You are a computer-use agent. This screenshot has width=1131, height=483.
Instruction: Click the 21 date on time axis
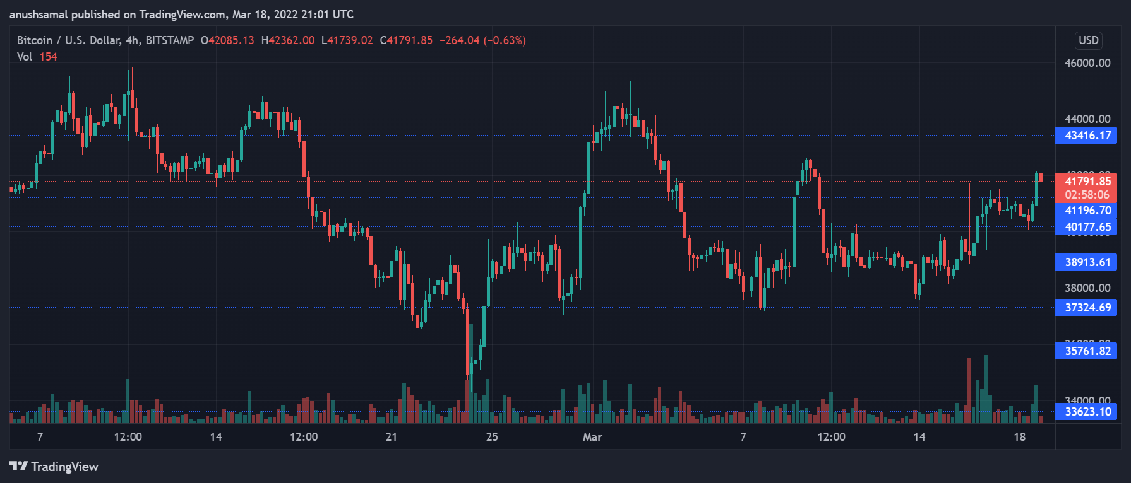pyautogui.click(x=392, y=437)
